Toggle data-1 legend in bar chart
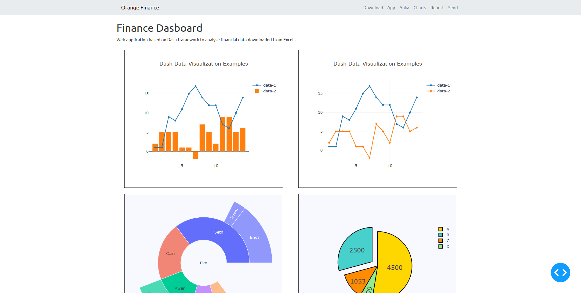 click(x=264, y=85)
